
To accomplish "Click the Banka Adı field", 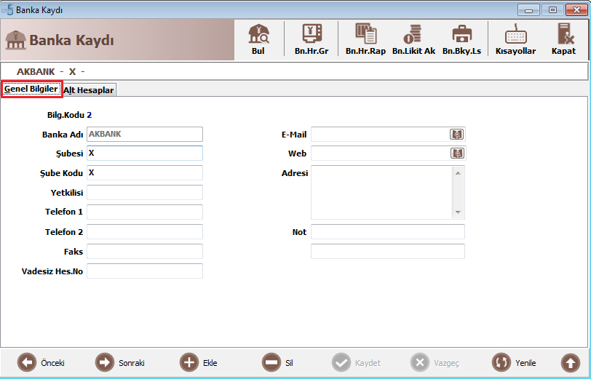I will 145,134.
